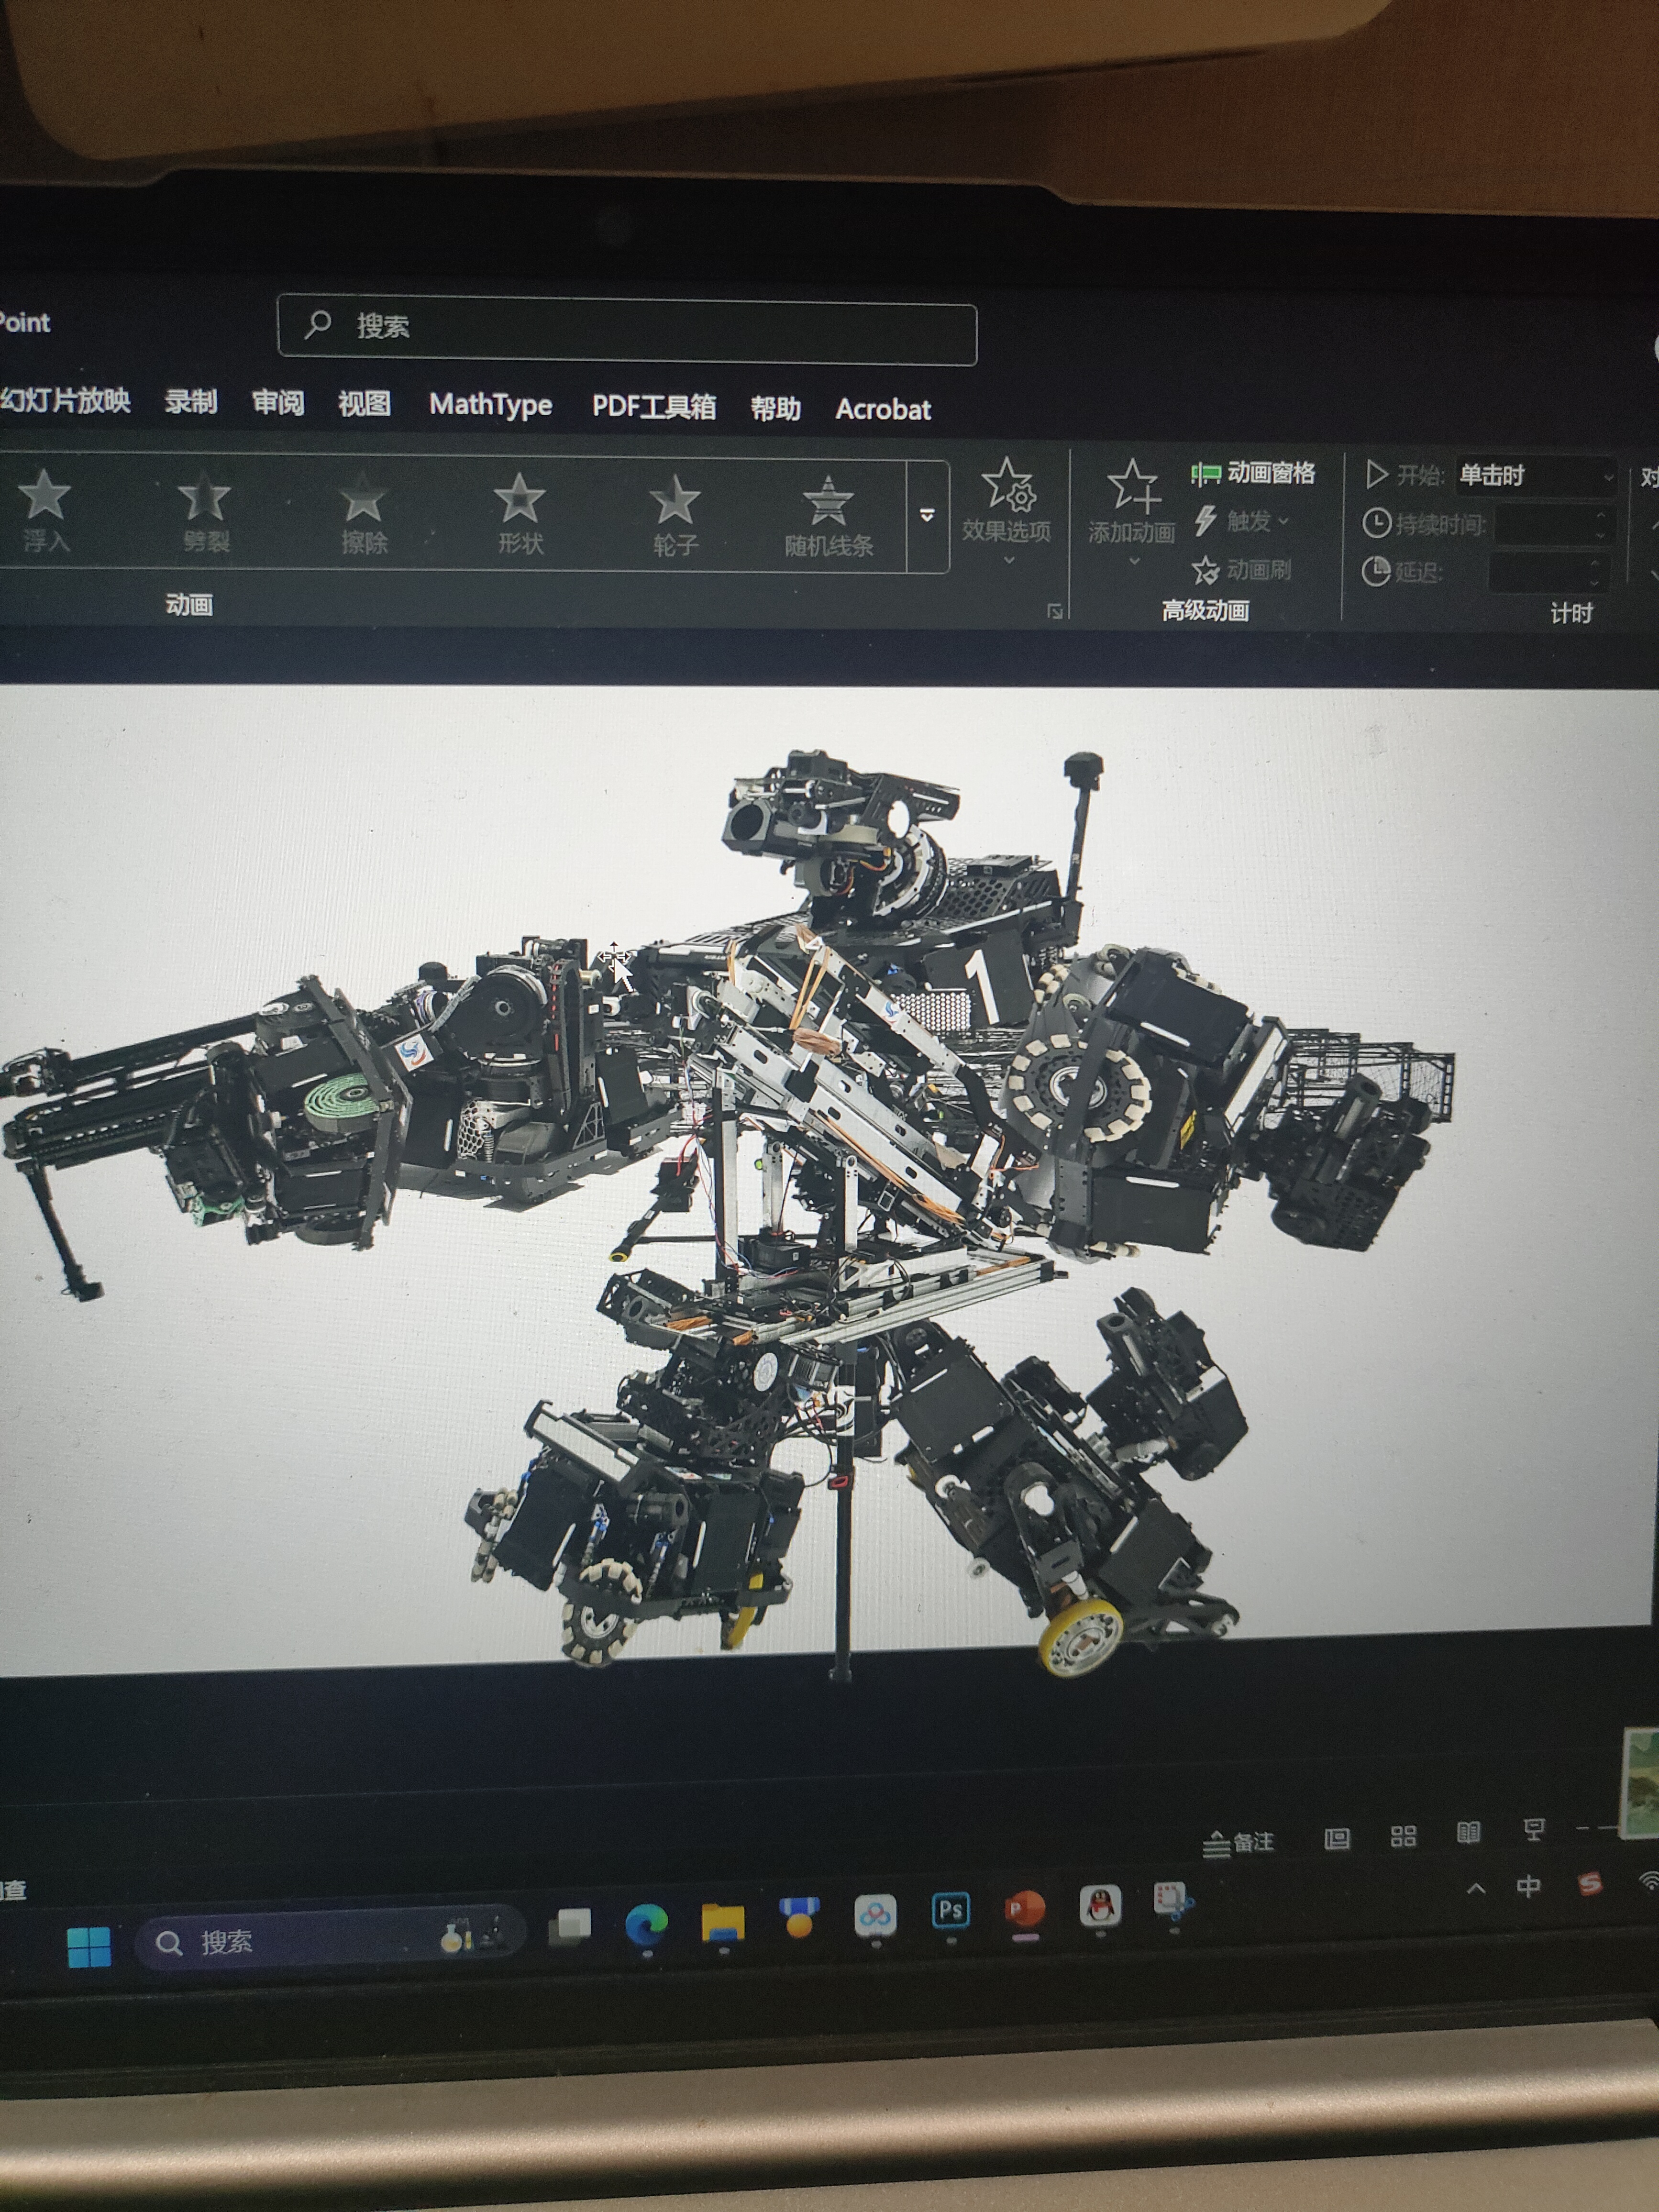Screen dimensions: 1659x2212
Task: Open File Explorer from the taskbar
Action: click(x=722, y=1922)
